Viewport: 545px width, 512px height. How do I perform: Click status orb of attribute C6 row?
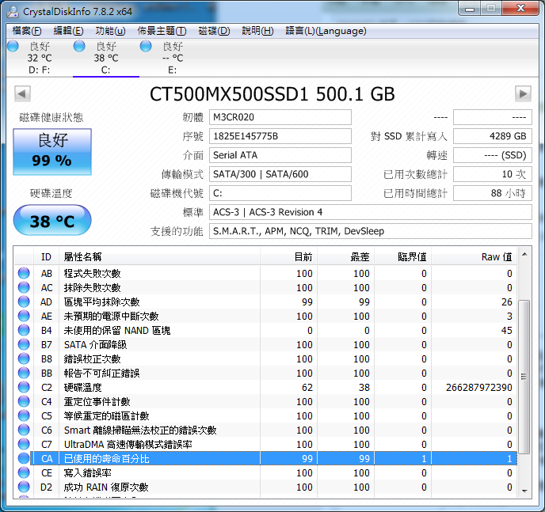tap(24, 430)
